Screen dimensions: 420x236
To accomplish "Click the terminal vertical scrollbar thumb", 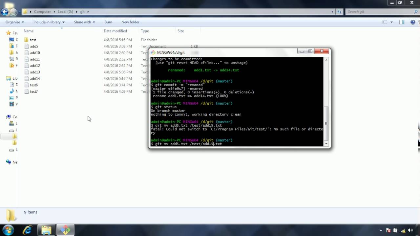I will point(326,123).
